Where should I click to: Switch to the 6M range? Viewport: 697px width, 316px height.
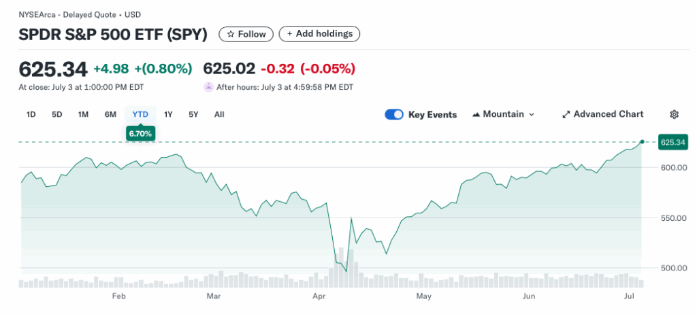tap(110, 114)
